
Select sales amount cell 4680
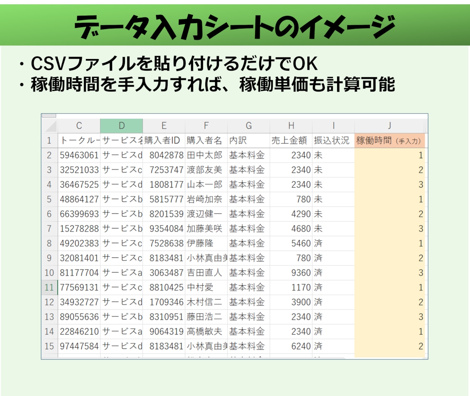(291, 228)
